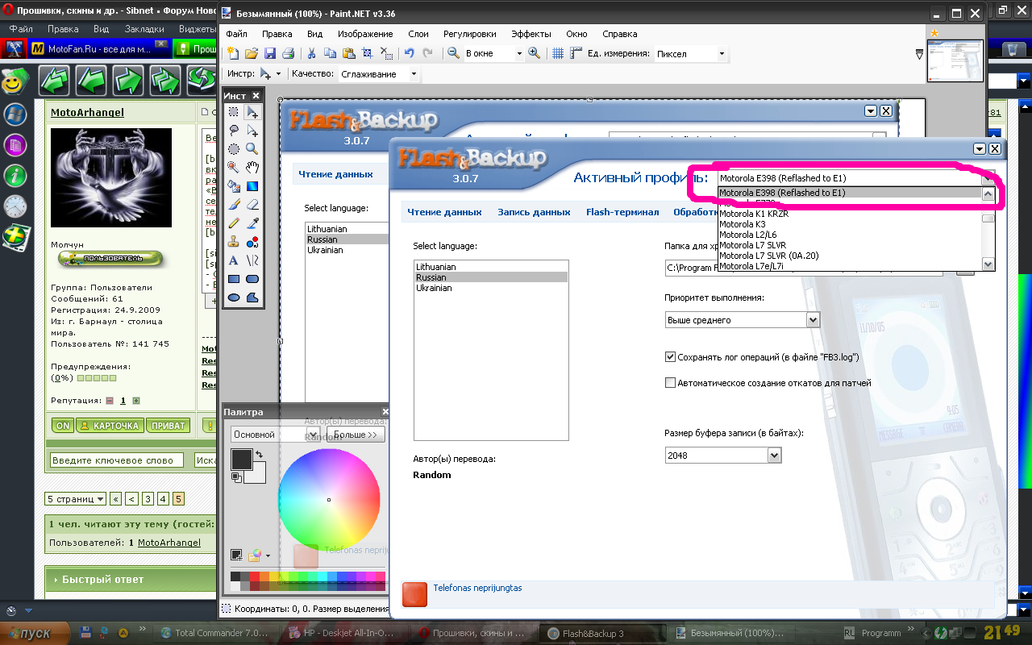Select the Paintbrush tool
1032x645 pixels.
click(x=234, y=204)
